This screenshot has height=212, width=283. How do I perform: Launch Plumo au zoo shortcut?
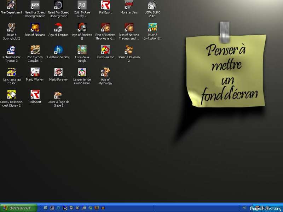(x=105, y=50)
